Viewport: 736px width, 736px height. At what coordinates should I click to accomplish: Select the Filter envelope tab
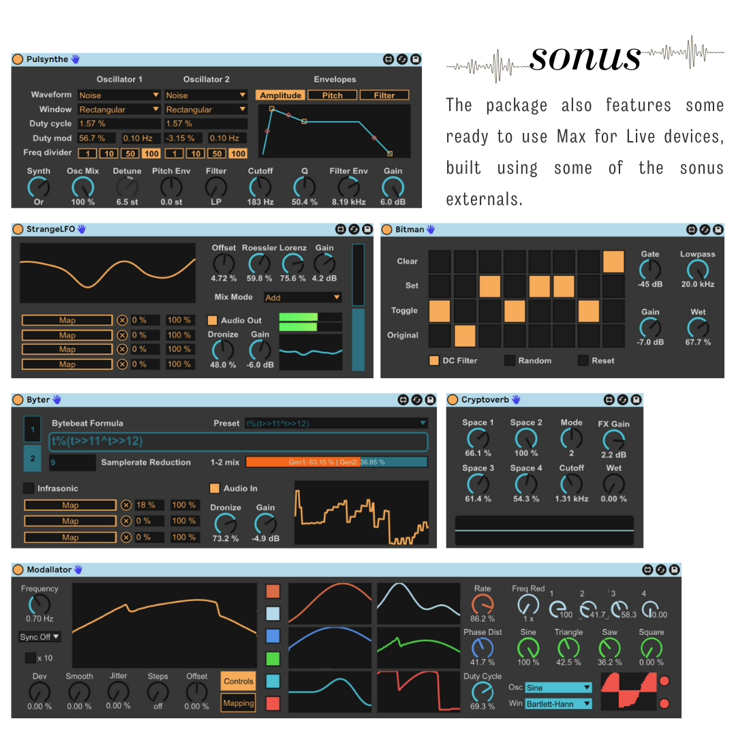pos(384,95)
